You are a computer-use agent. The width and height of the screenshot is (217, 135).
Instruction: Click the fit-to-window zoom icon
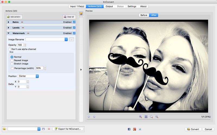(146, 117)
